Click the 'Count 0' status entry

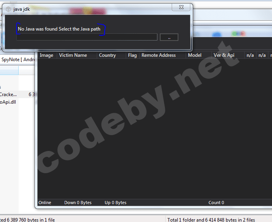[216, 203]
